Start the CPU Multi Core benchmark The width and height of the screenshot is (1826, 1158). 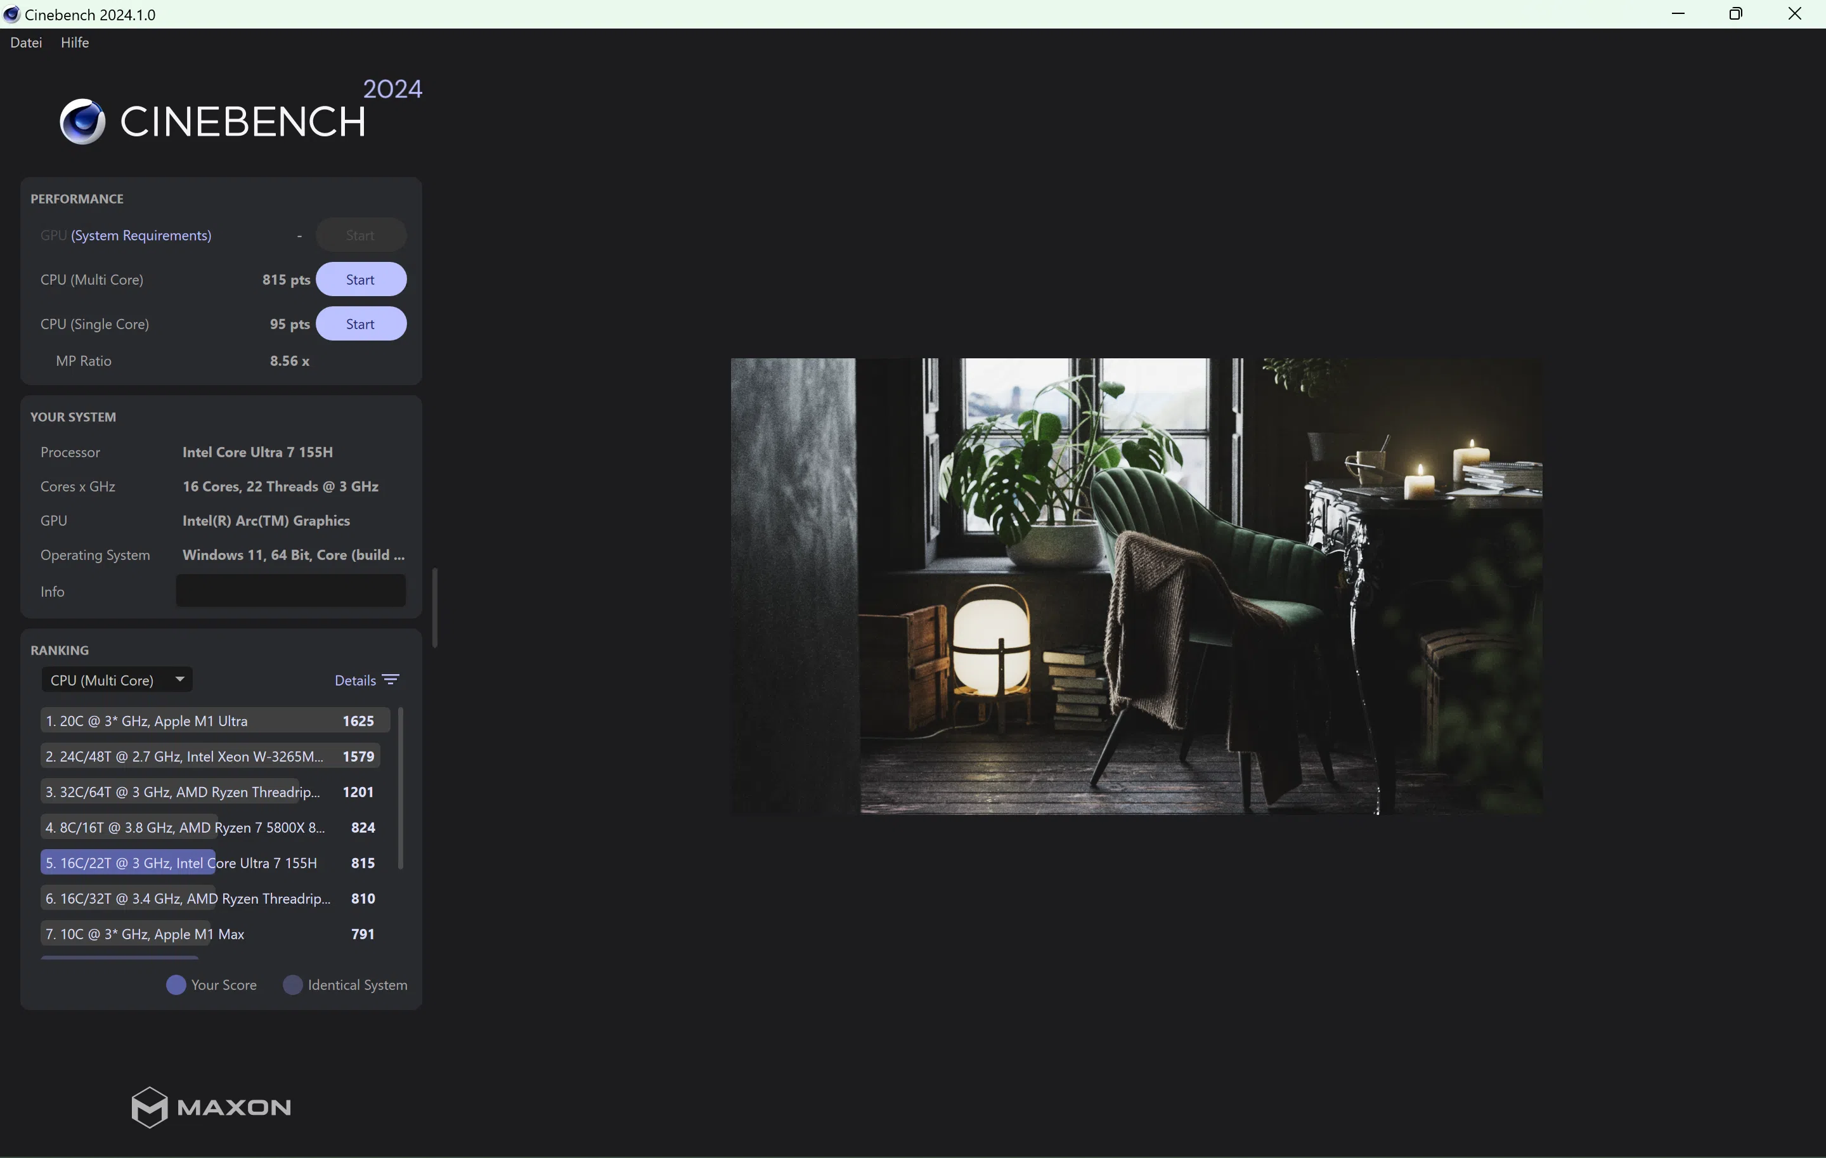click(x=360, y=279)
